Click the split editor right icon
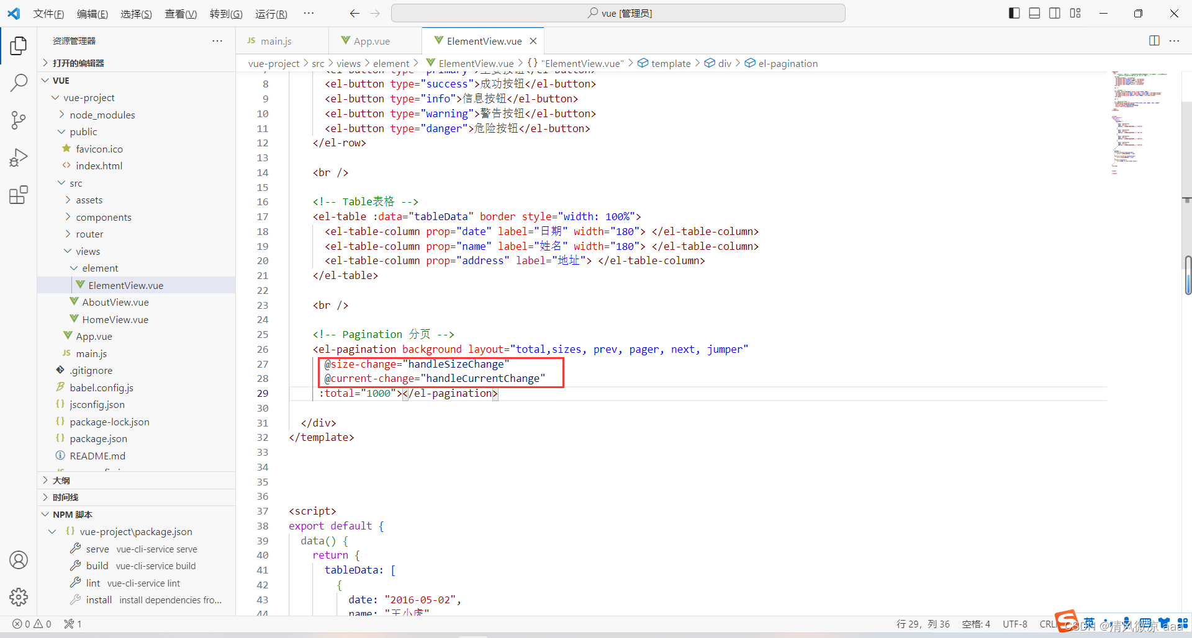1192x638 pixels. [x=1154, y=40]
